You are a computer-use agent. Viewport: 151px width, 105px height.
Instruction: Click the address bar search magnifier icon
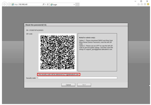coord(43,4)
